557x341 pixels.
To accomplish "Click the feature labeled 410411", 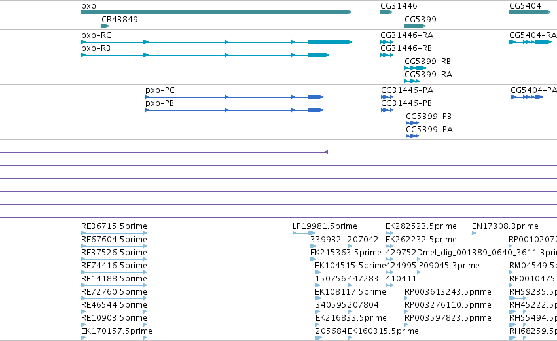I will click(389, 285).
